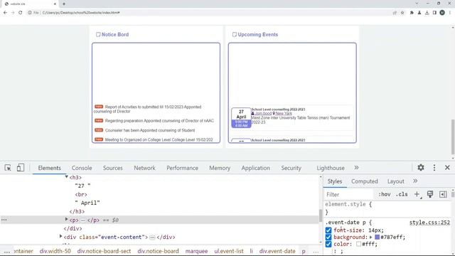Disable the background property checkbox
455x256 pixels.
(x=328, y=237)
